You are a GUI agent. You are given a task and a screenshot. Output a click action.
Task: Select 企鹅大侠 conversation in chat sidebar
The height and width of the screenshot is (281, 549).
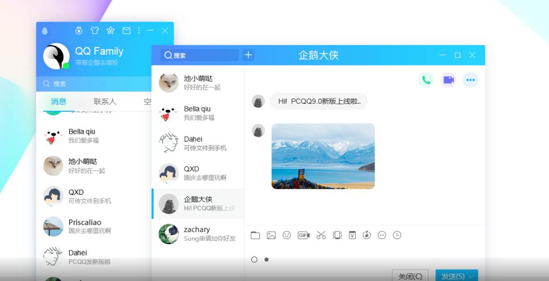click(198, 204)
